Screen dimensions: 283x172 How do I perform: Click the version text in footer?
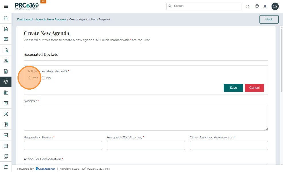click(85, 169)
